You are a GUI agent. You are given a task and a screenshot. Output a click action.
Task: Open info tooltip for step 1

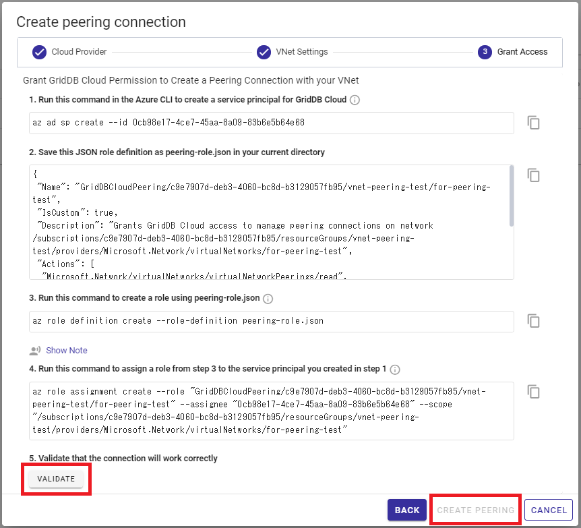click(355, 100)
